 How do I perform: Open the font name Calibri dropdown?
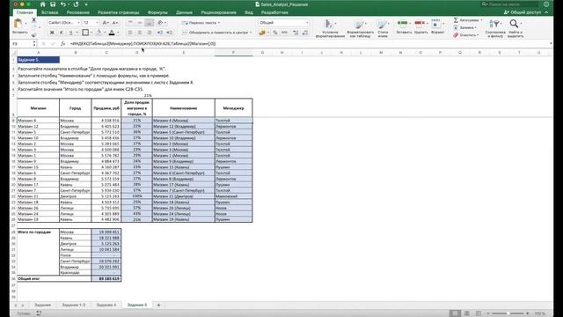(x=78, y=23)
